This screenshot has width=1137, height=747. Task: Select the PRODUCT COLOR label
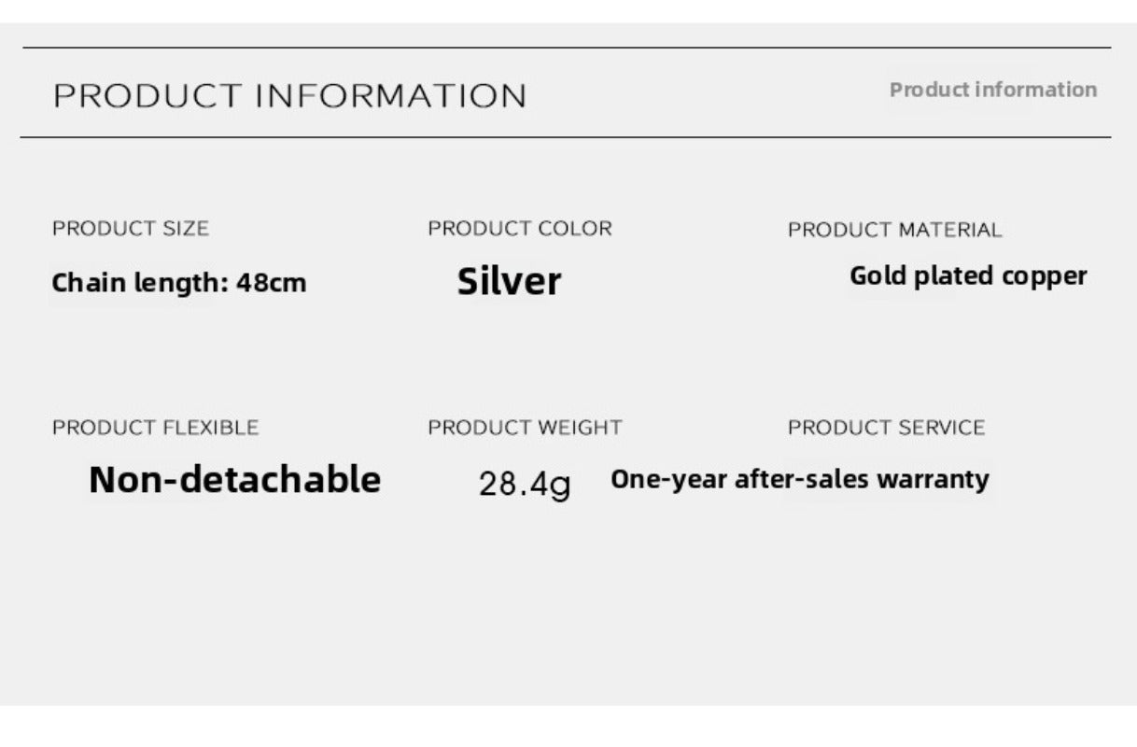pyautogui.click(x=520, y=229)
